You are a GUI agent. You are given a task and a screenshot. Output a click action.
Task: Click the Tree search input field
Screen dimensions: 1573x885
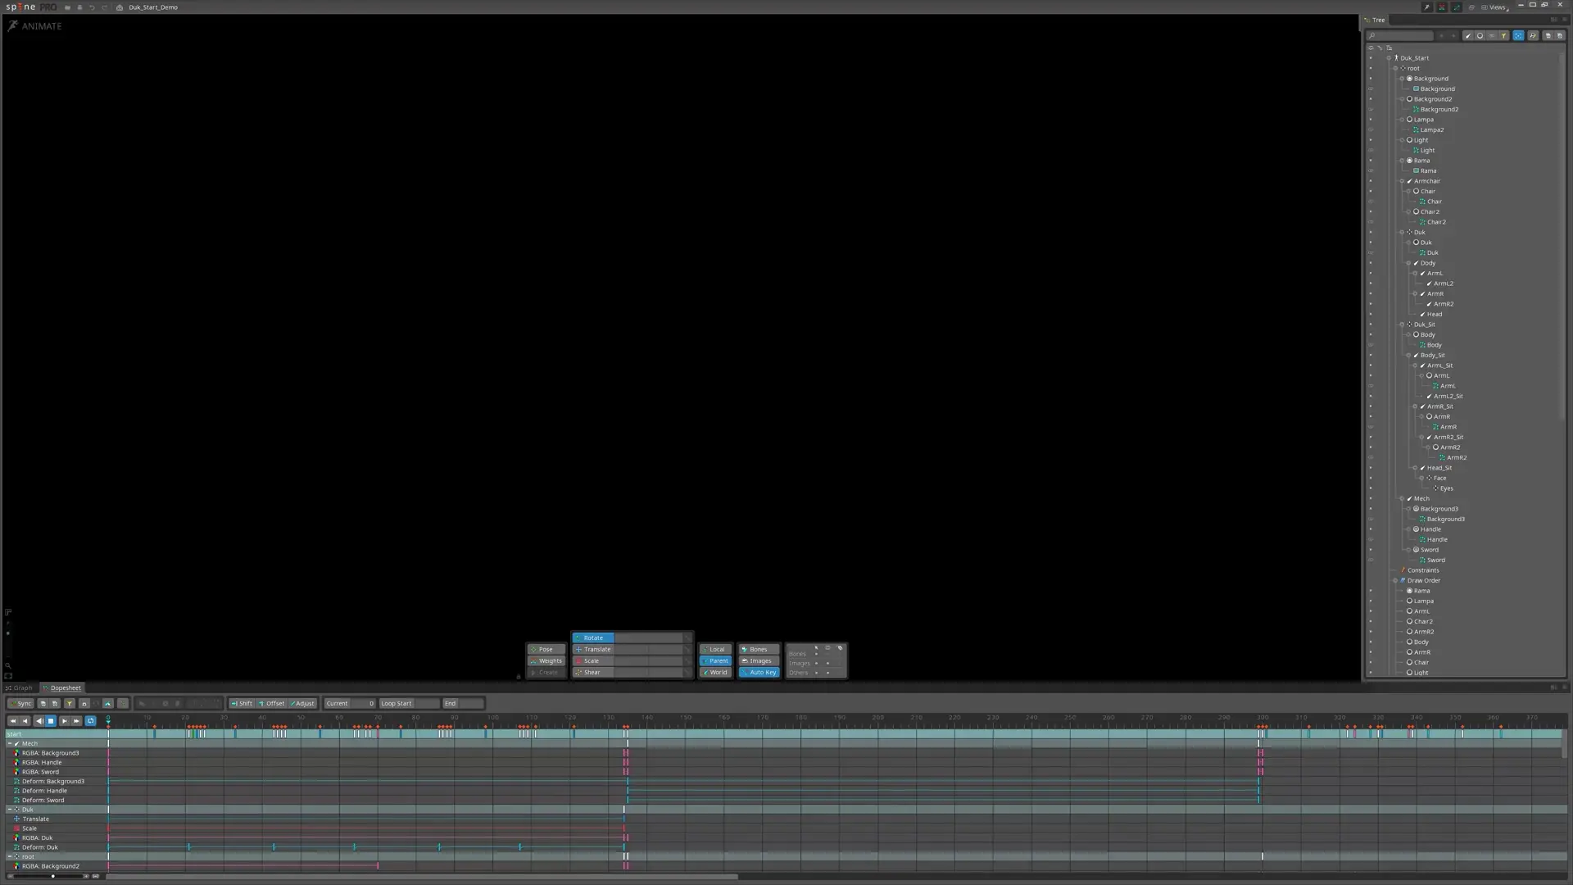pos(1400,36)
